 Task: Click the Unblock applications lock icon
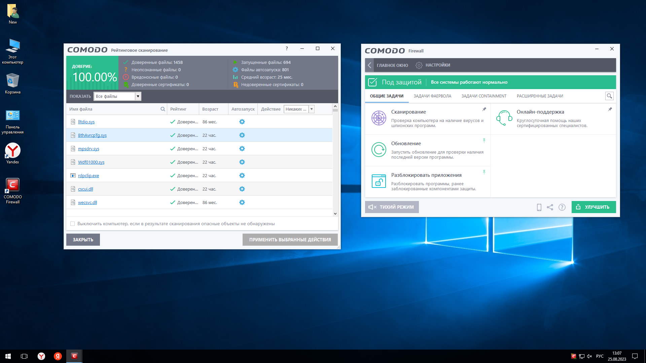(379, 181)
